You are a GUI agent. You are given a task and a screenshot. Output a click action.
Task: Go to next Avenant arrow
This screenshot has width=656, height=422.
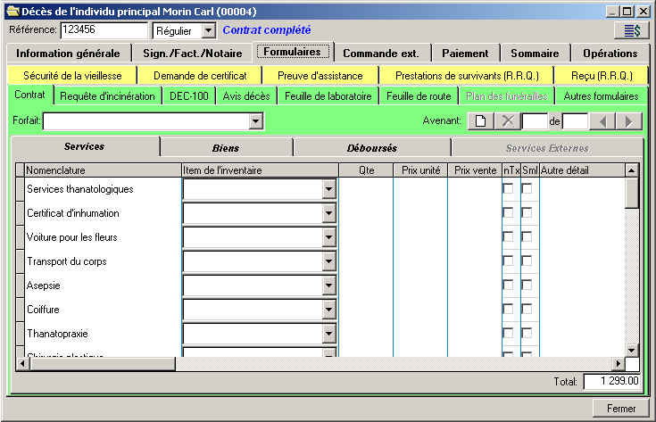point(629,121)
